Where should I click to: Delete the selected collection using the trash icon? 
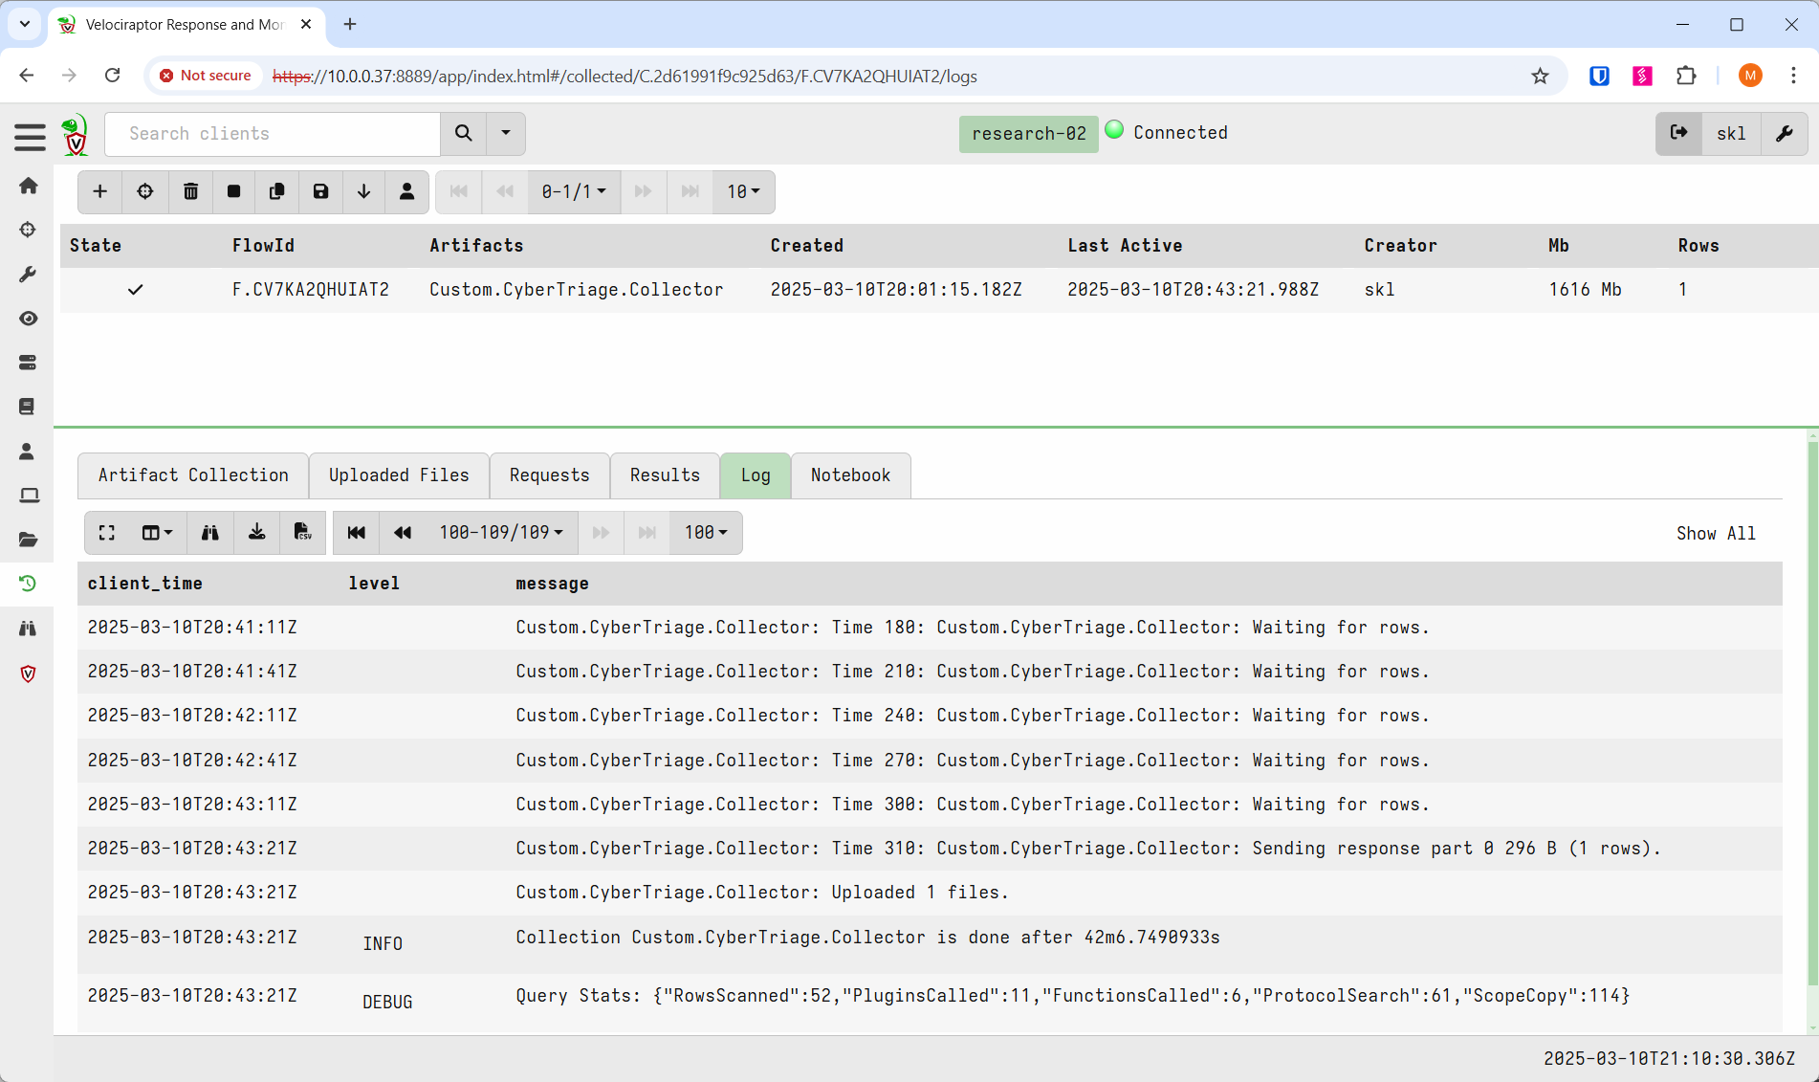[x=190, y=191]
